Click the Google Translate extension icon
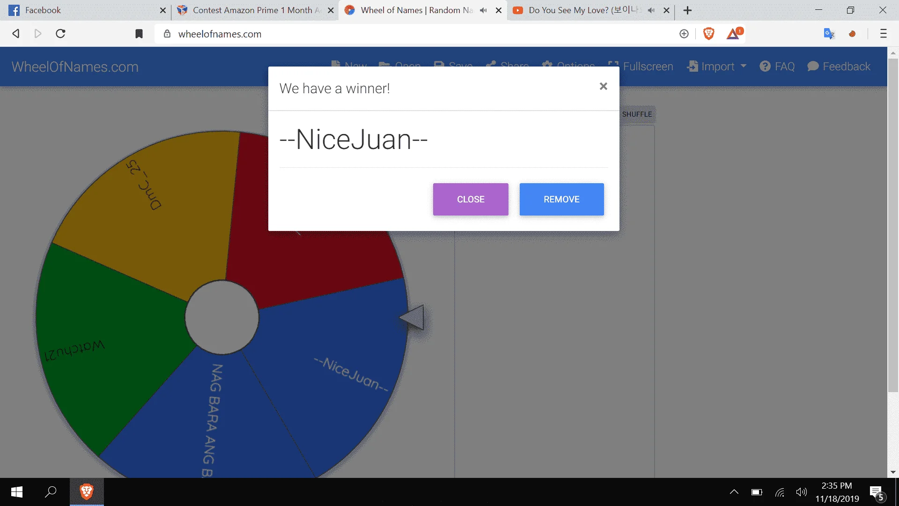This screenshot has width=899, height=506. pos(829,34)
